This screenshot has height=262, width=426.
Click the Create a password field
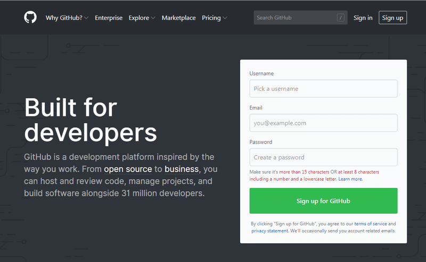(x=323, y=157)
